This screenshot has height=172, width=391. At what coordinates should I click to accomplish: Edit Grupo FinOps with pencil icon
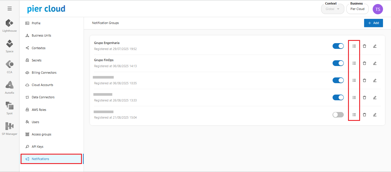point(375,63)
